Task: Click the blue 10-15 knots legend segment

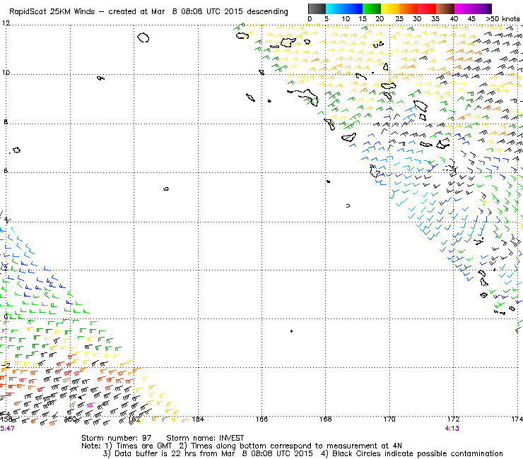Action: click(353, 8)
